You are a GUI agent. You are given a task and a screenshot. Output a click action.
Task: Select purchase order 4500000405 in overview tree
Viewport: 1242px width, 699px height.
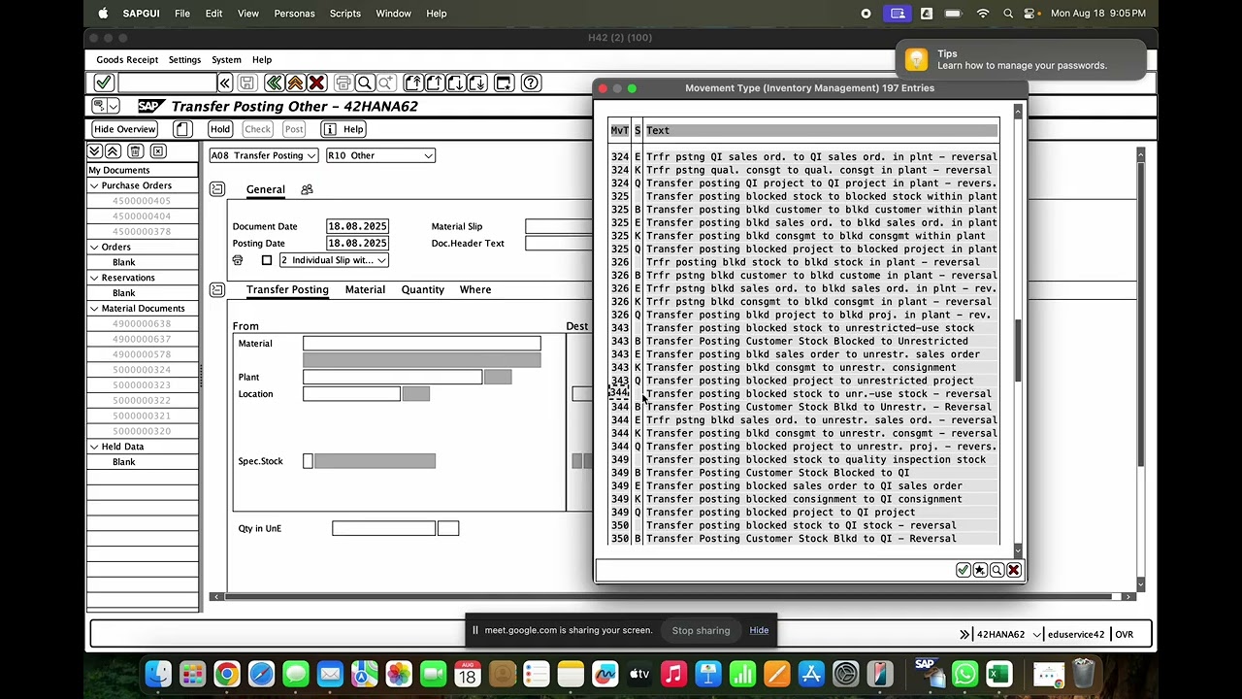(x=142, y=201)
